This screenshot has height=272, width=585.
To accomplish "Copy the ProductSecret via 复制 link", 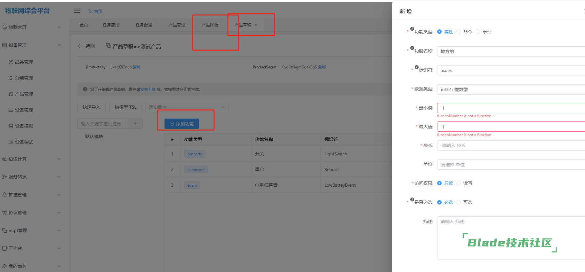I will [x=322, y=67].
